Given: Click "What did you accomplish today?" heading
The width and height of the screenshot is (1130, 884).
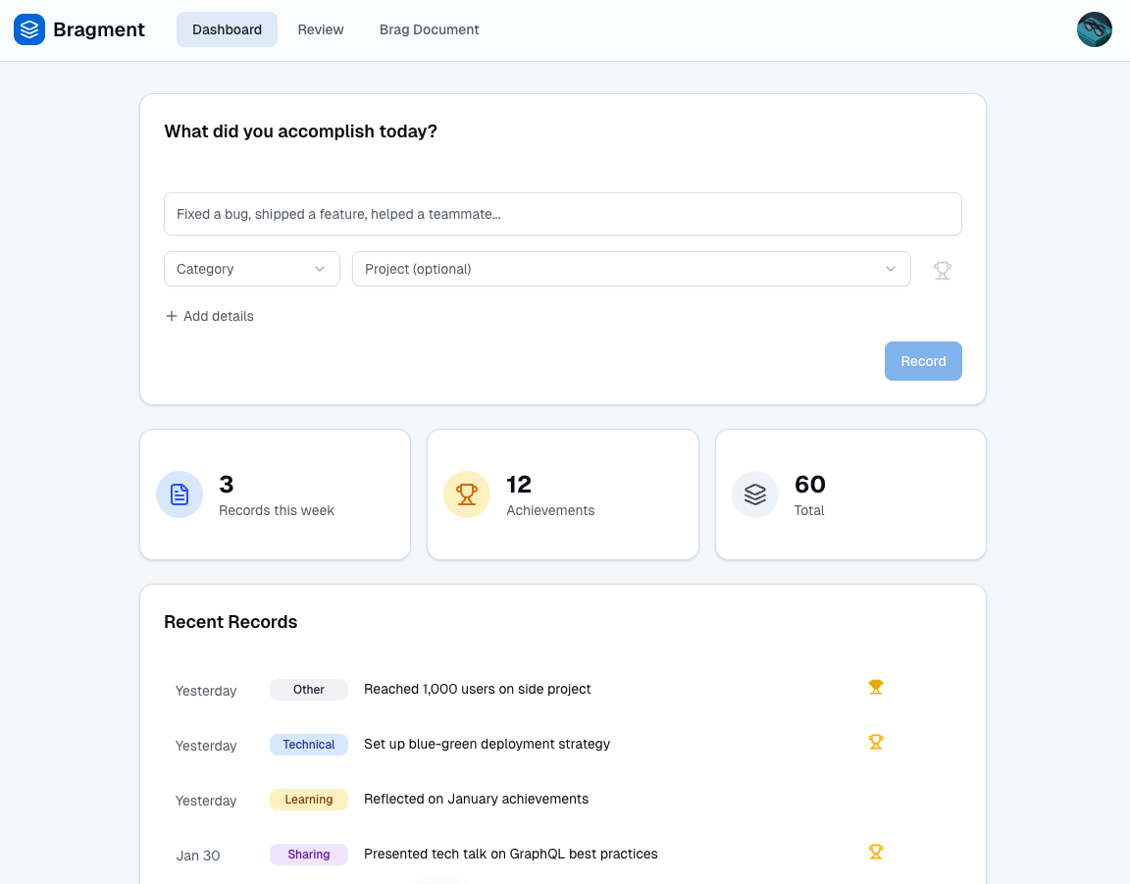Looking at the screenshot, I should pos(300,131).
